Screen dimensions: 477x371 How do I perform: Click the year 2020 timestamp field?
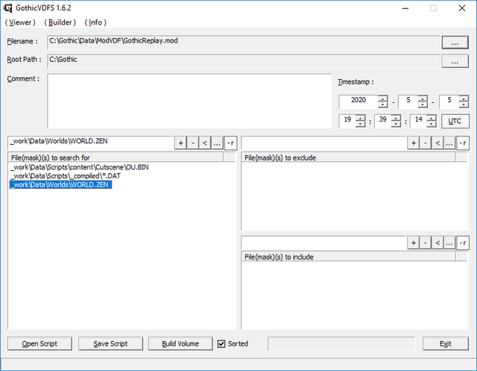[x=358, y=102]
